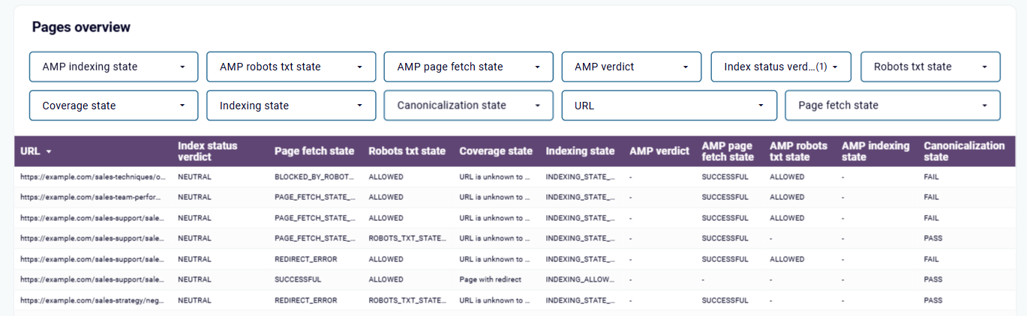Click the INDEXING_ALLOW indexing state cell

[581, 279]
